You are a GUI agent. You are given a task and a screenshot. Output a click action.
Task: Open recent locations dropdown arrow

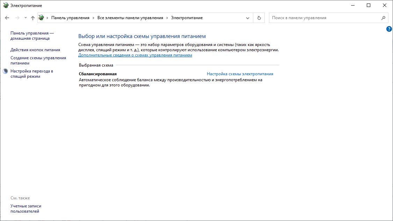(26, 18)
